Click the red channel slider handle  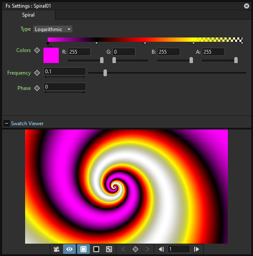(x=102, y=60)
